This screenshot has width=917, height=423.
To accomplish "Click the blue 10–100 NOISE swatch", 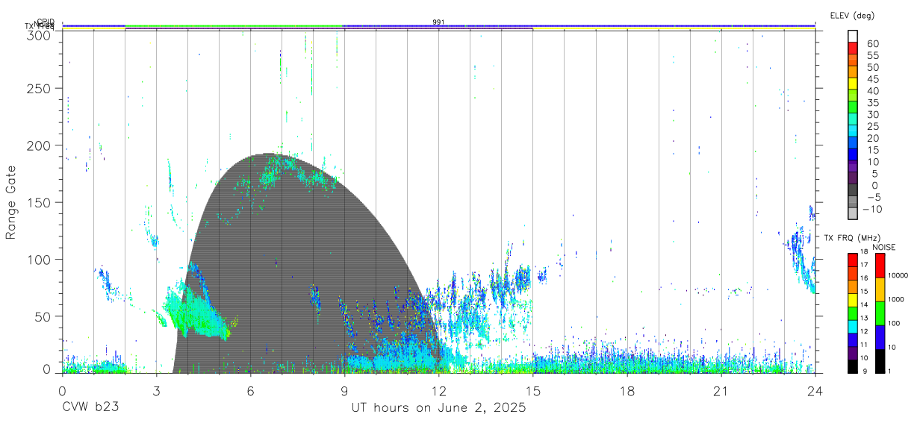I will pyautogui.click(x=880, y=337).
